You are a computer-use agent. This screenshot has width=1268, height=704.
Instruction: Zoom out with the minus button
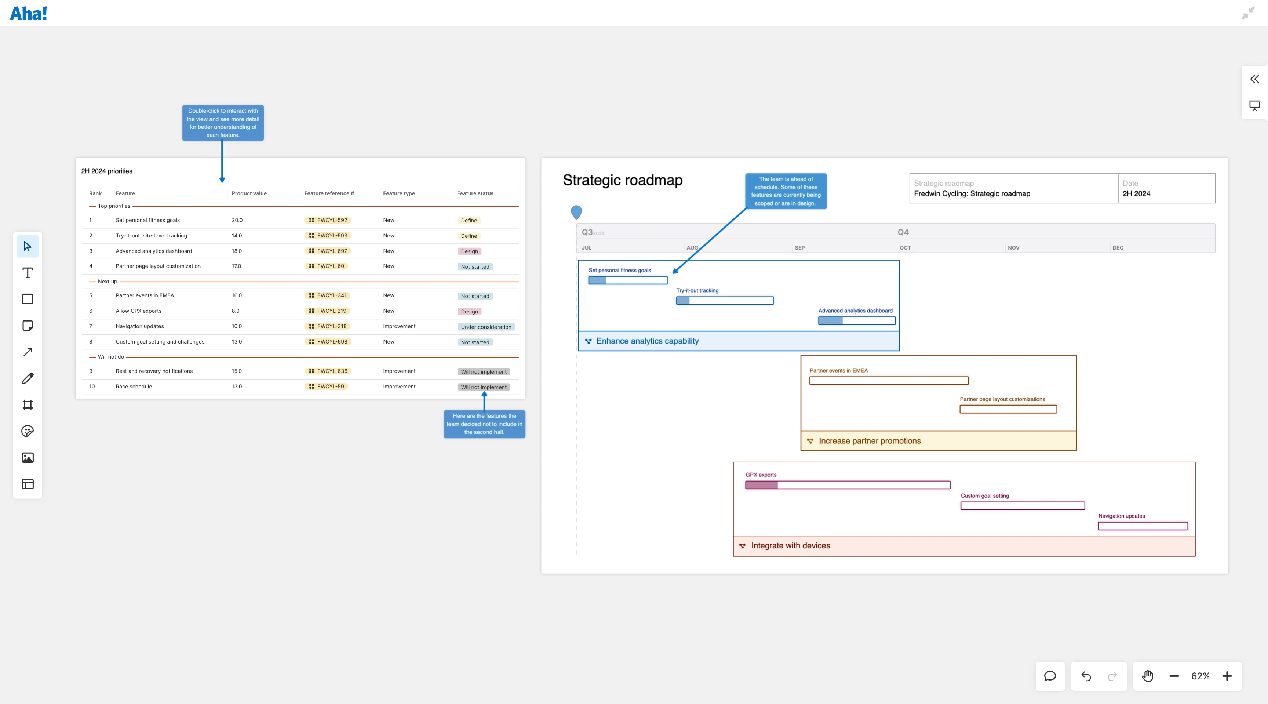coord(1174,676)
